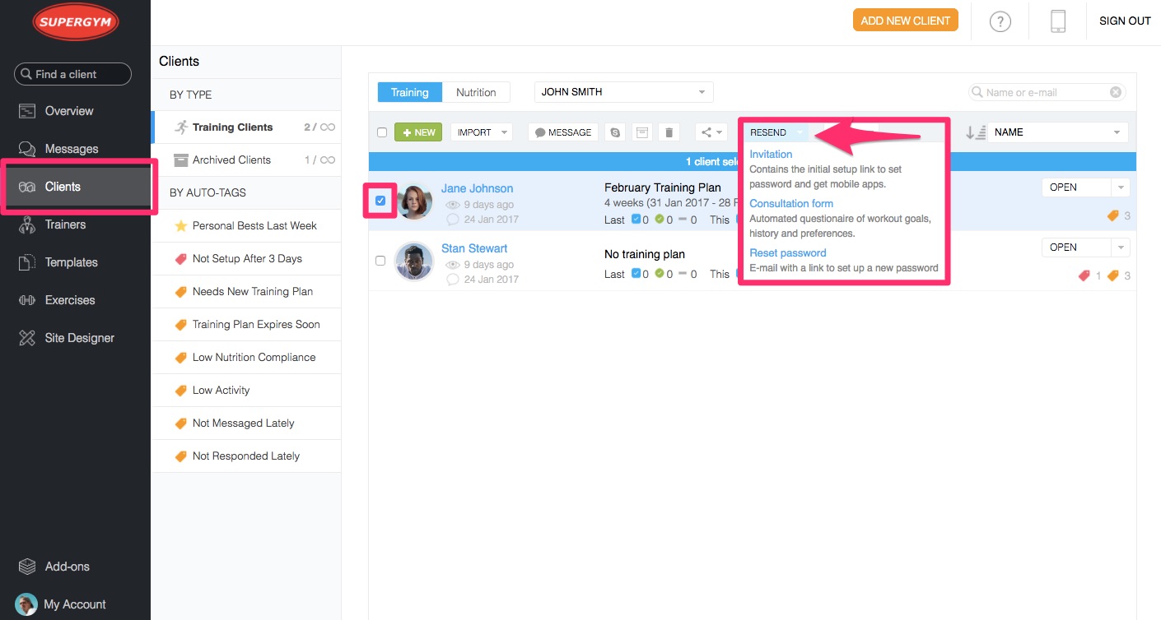
Task: Expand the OPEN dropdown arrow for Stan Stewart
Action: (x=1121, y=248)
